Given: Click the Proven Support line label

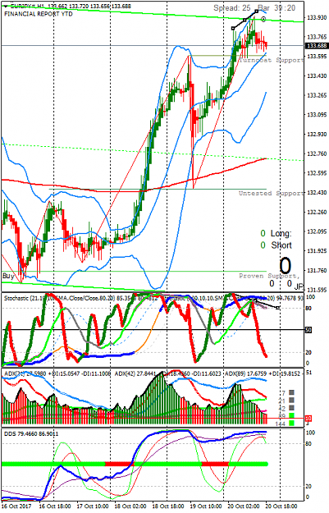Looking at the screenshot, I should coord(269,276).
